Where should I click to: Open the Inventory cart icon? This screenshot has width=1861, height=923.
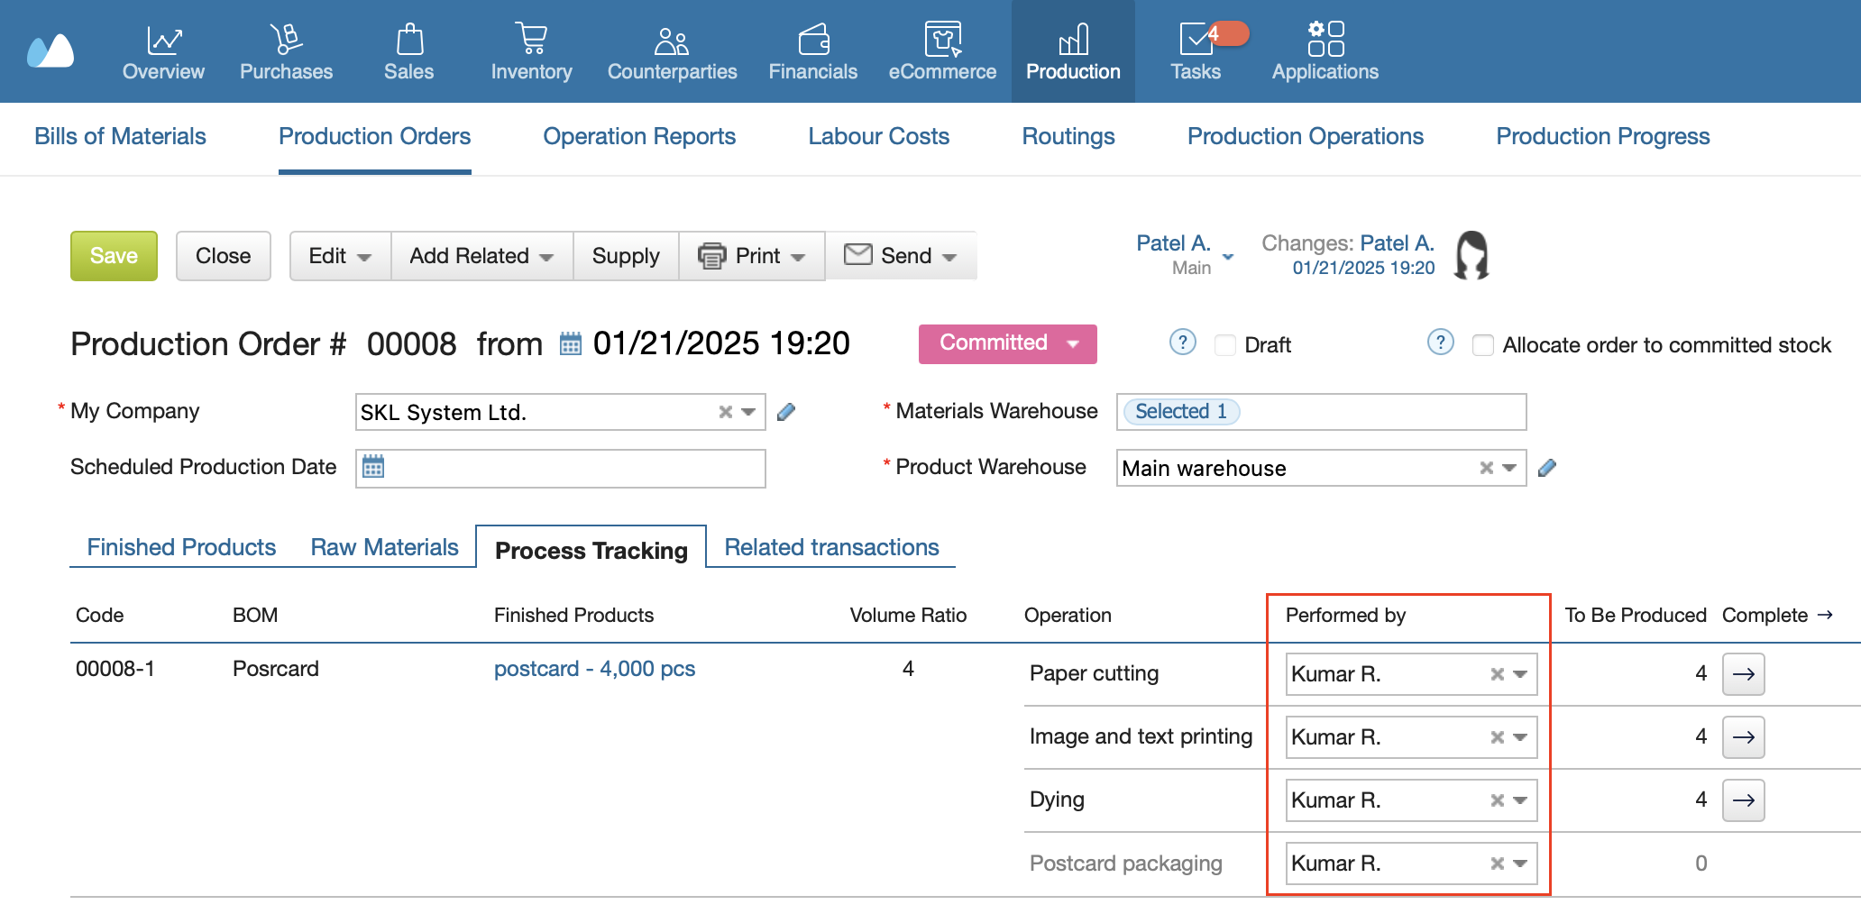[531, 40]
